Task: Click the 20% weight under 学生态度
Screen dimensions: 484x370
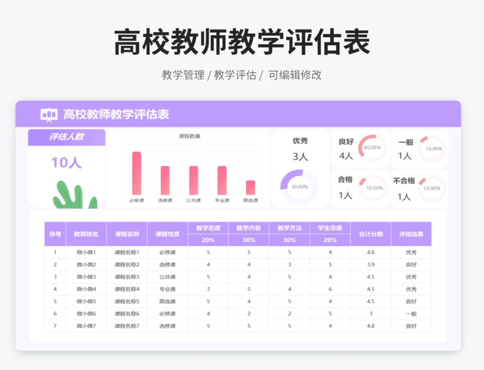Action: 330,240
